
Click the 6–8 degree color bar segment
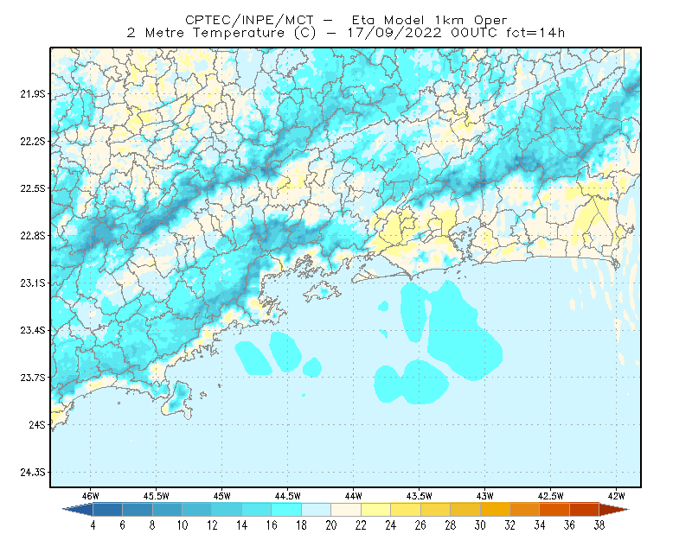coord(138,510)
